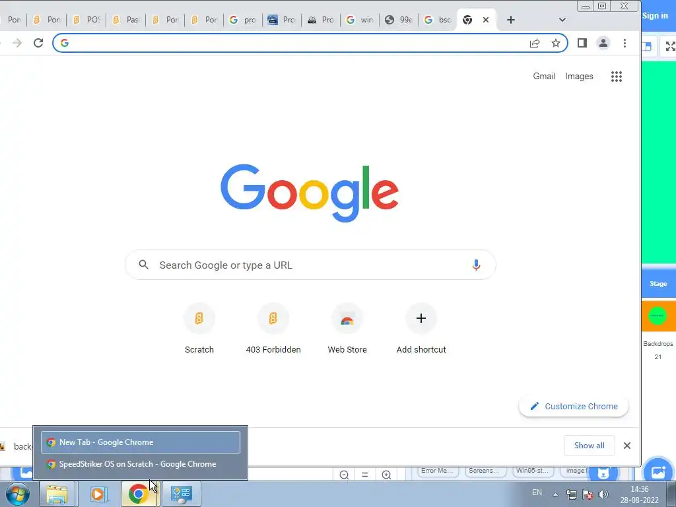Image resolution: width=676 pixels, height=507 pixels.
Task: Bookmark this tab with the star icon
Action: (x=556, y=43)
